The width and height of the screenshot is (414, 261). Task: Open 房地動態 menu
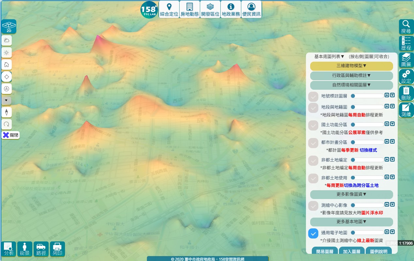(x=190, y=9)
